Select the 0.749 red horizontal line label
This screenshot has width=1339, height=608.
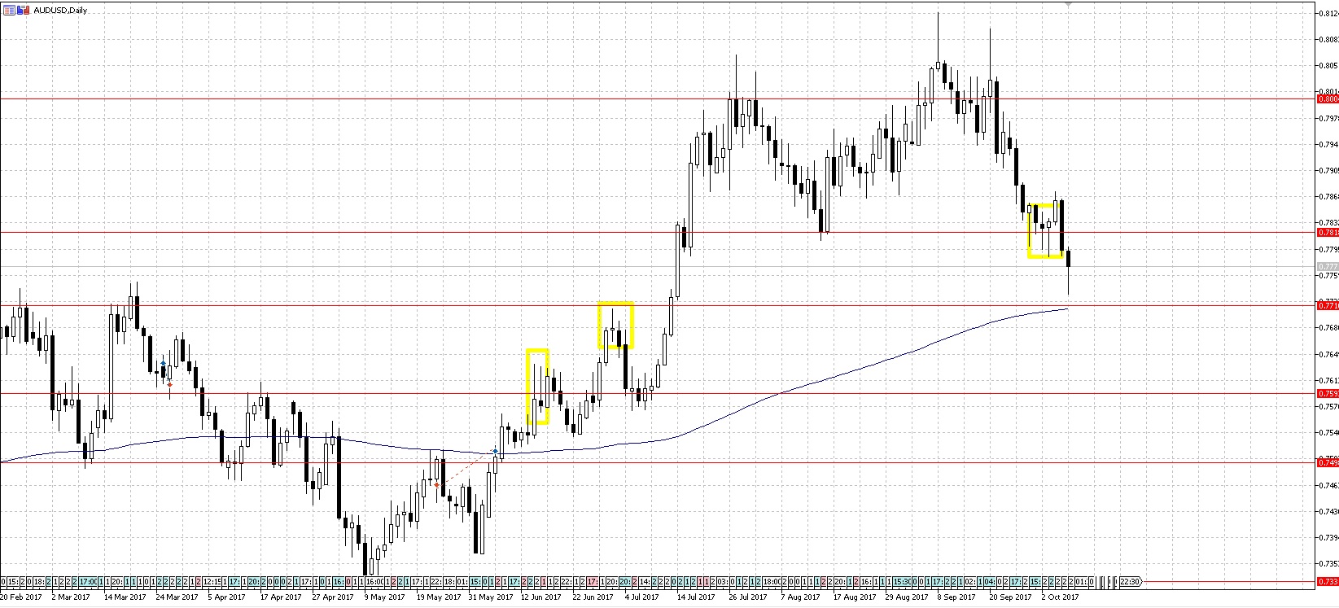(x=1328, y=462)
